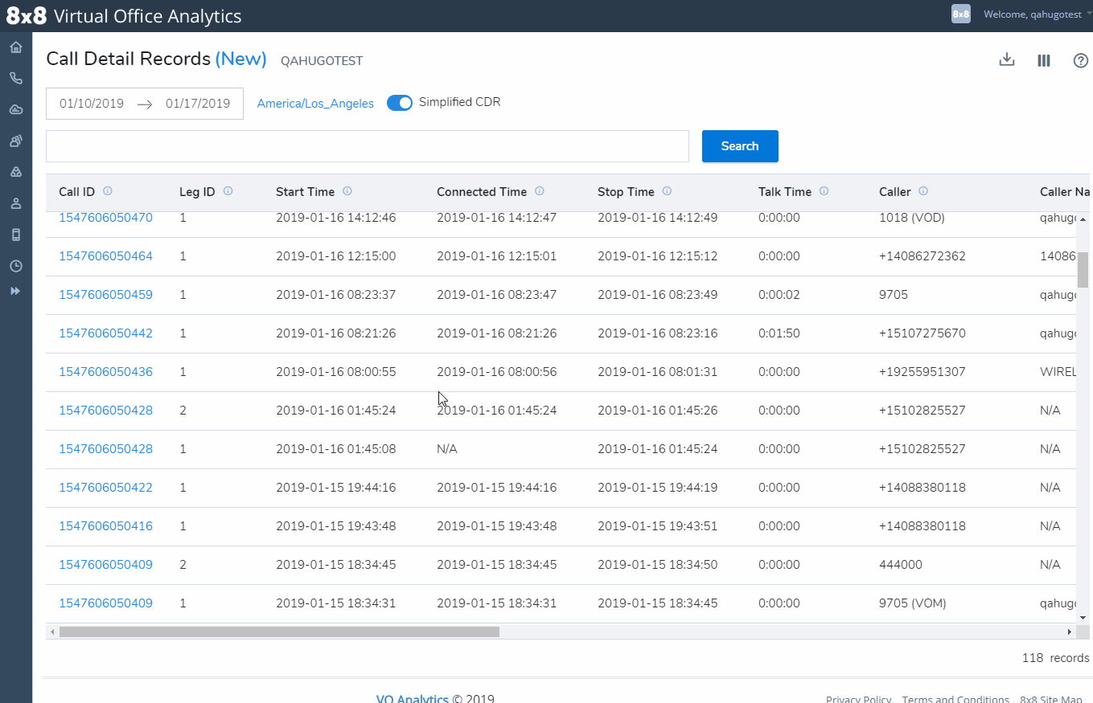Select the caller cell +19255951307

(x=922, y=372)
